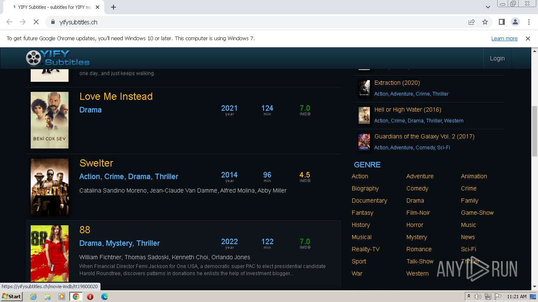538x302 pixels.
Task: Select Western genre in genre list
Action: coord(417,273)
